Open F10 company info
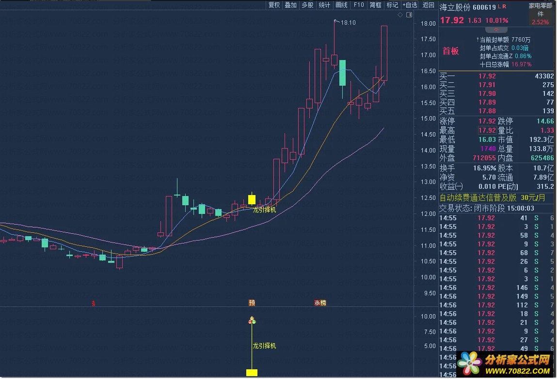 tap(359, 5)
